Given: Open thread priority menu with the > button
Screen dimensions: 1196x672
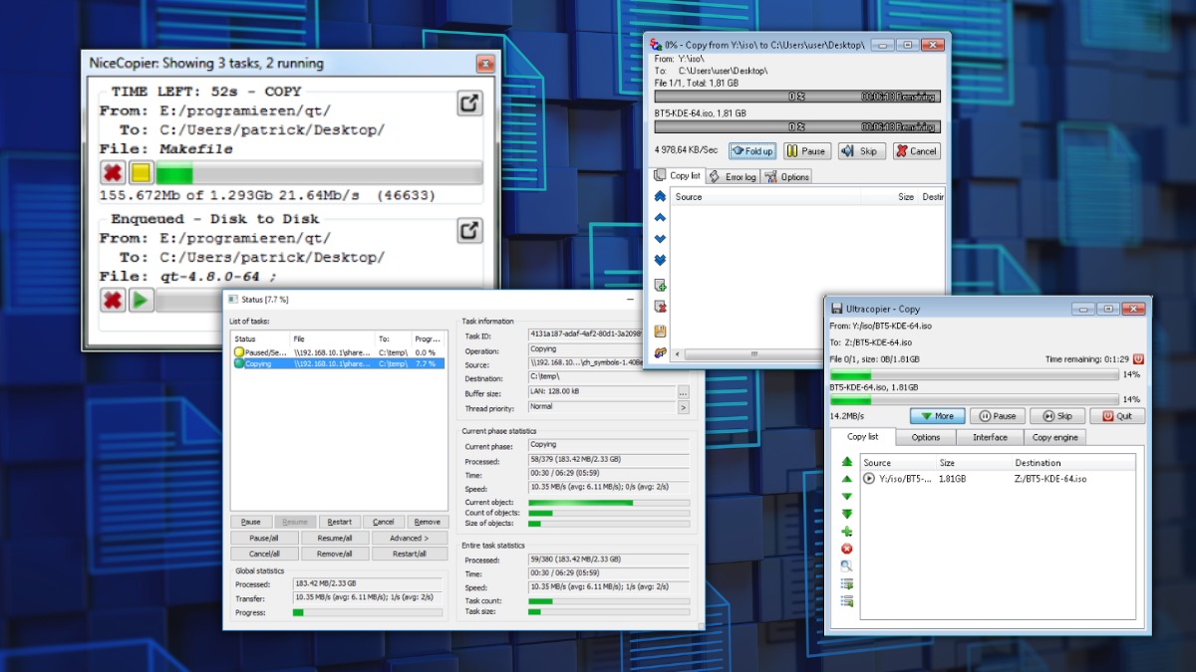Looking at the screenshot, I should 683,407.
